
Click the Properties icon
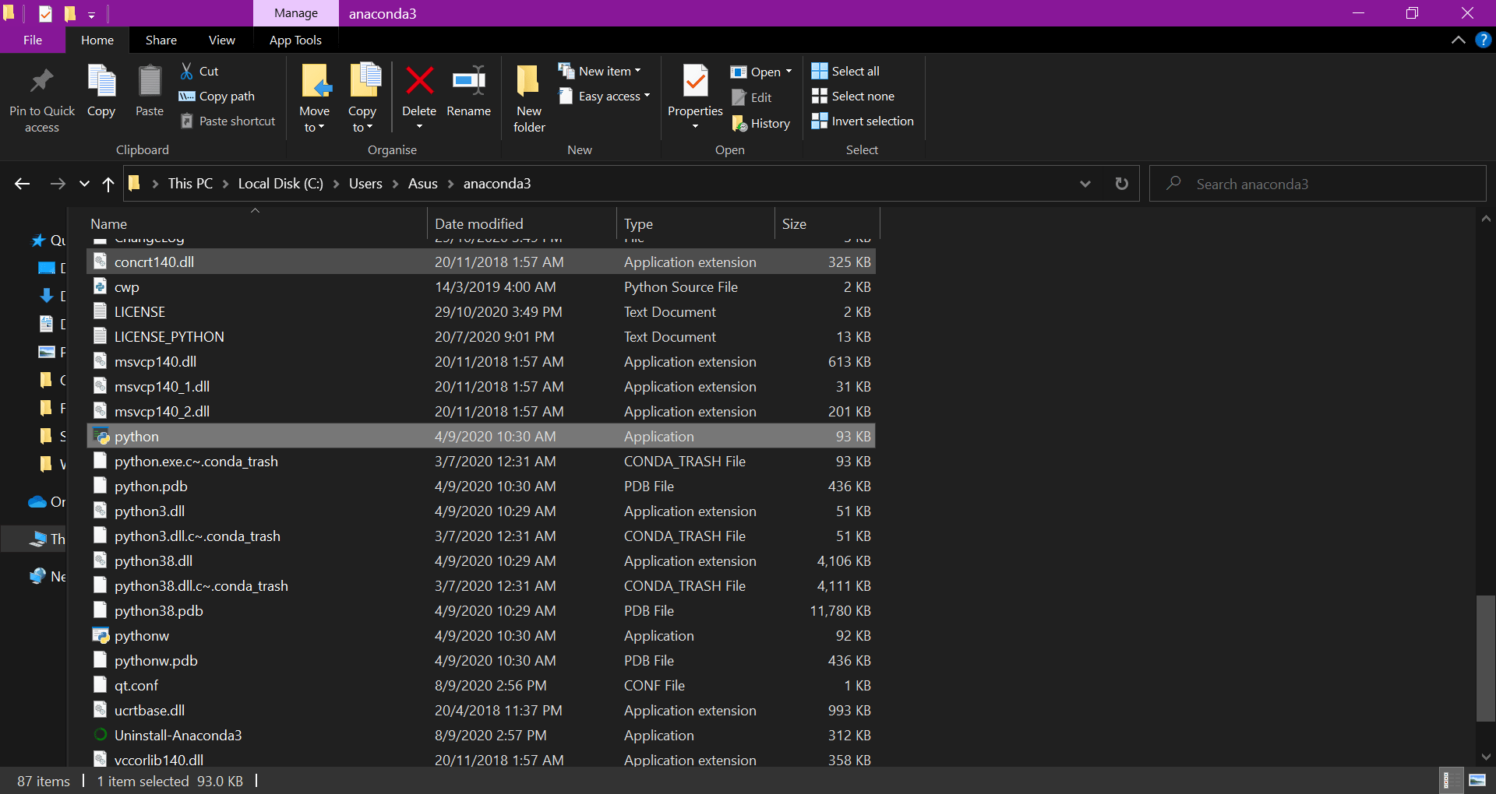(695, 81)
